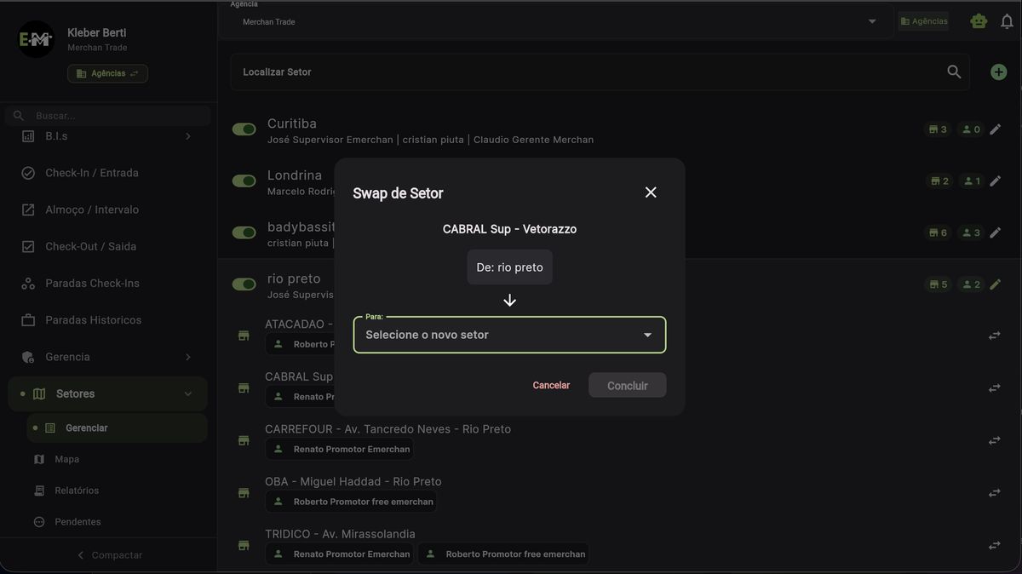Image resolution: width=1022 pixels, height=574 pixels.
Task: Edit the rio preto sector with the pencil icon
Action: (993, 284)
